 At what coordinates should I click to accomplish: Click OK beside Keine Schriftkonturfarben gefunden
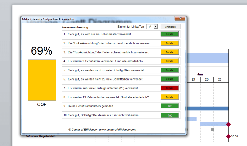[x=170, y=106]
